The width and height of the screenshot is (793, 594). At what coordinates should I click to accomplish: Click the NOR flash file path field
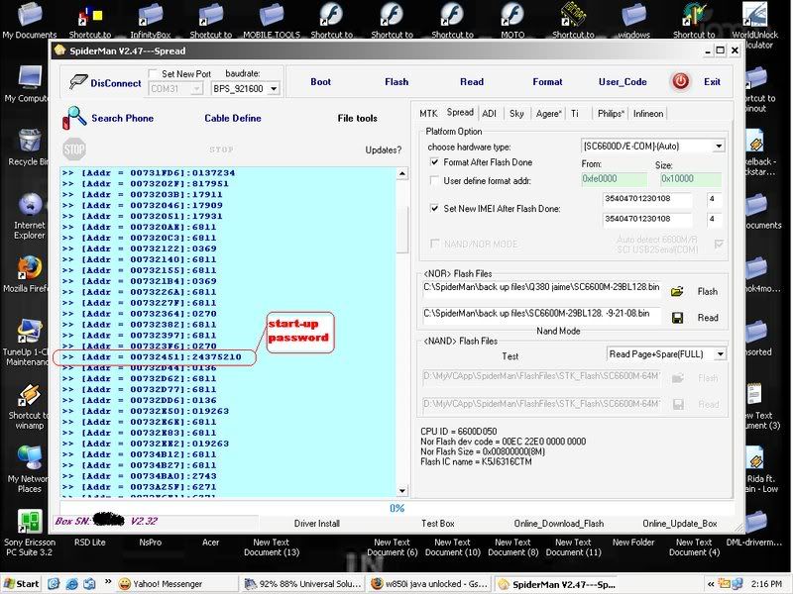[x=541, y=287]
